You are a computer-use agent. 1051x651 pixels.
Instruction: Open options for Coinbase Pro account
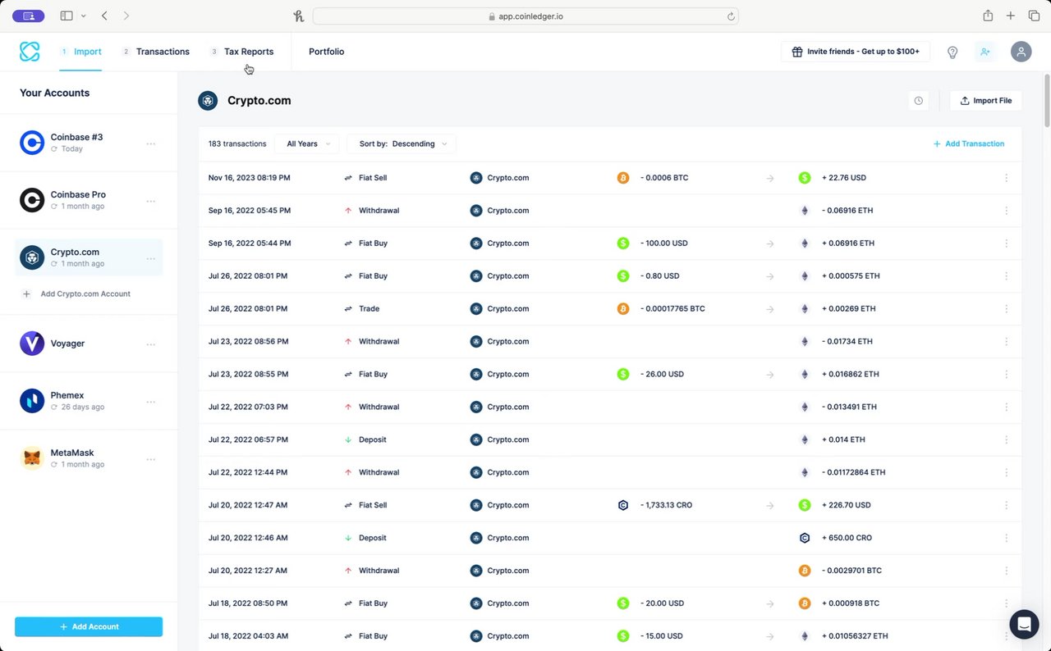(151, 201)
